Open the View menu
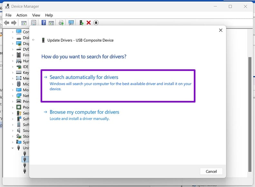The height and width of the screenshot is (187, 255). point(36,15)
